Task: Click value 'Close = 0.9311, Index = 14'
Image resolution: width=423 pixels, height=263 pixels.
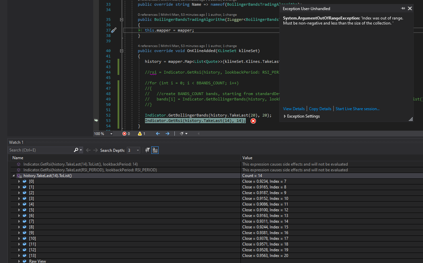Action: pos(265,221)
